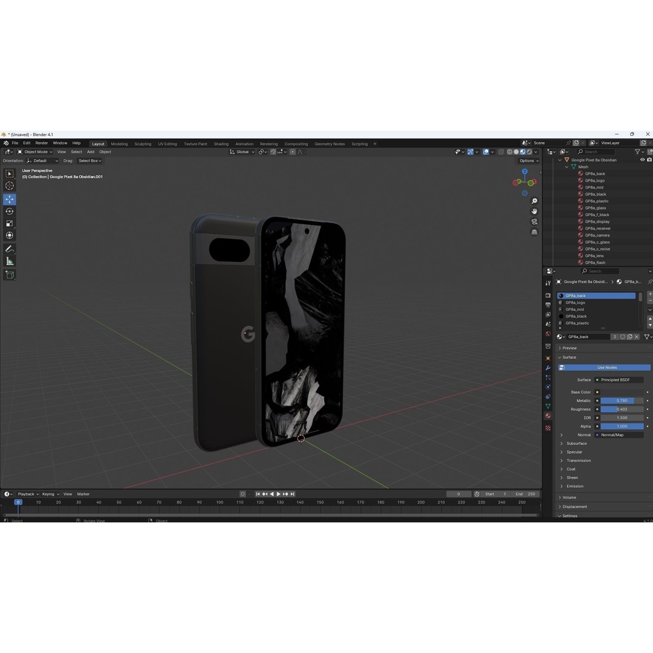Activate the Scale tool
653x653 pixels.
pyautogui.click(x=10, y=223)
